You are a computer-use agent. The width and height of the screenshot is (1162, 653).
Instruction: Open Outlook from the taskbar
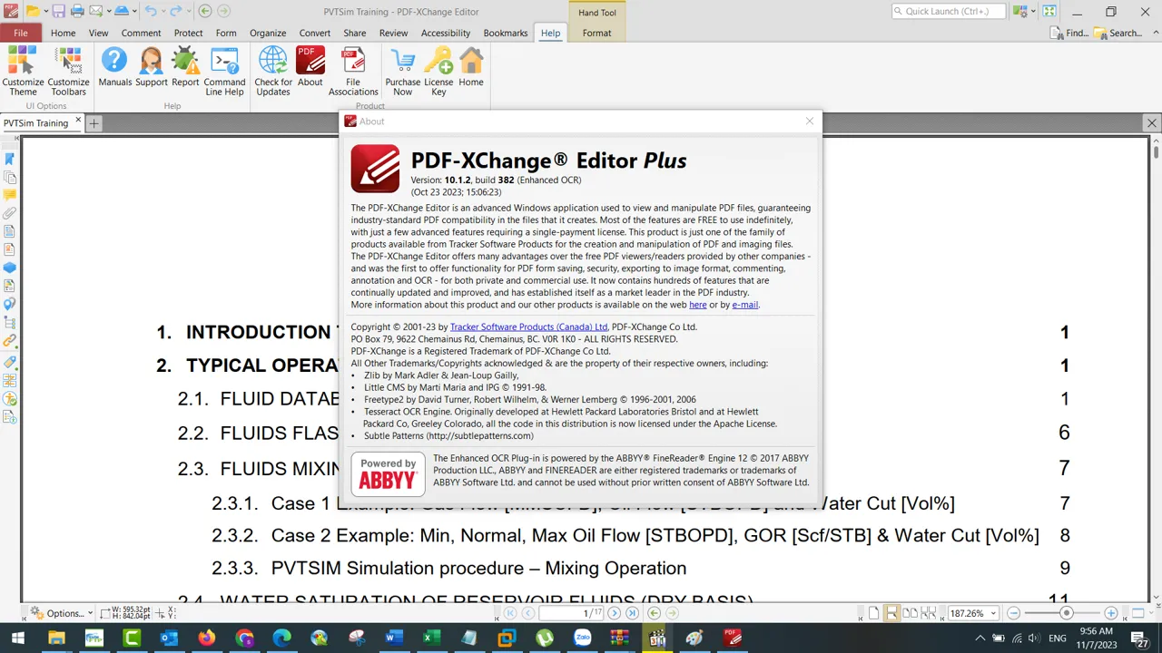click(169, 638)
